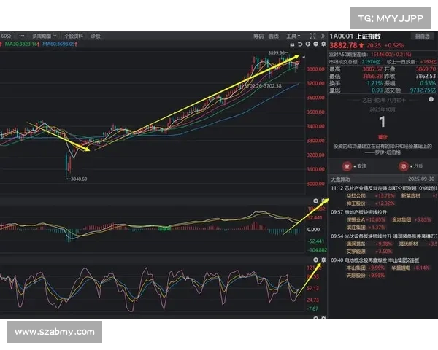Close the MACD indicator sub-panel
438x350 pixels.
pos(315,201)
